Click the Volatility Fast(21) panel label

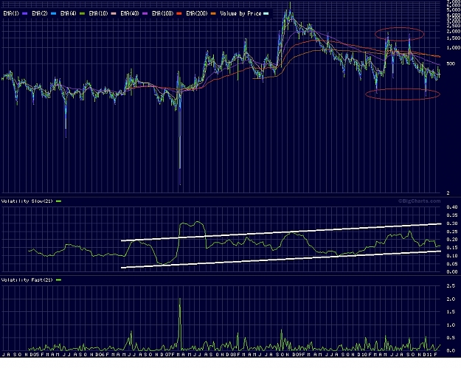27,280
